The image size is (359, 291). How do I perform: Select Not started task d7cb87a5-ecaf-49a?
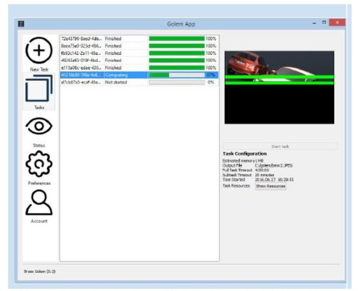139,82
